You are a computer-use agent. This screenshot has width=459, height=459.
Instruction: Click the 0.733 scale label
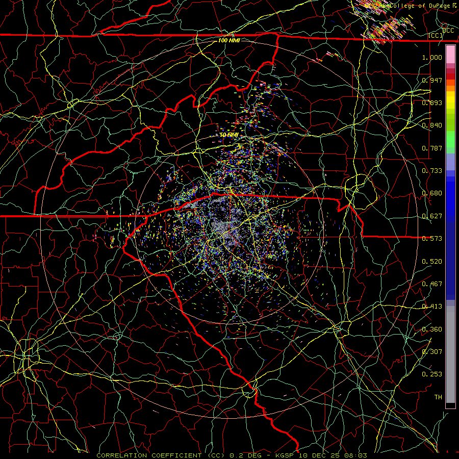click(x=432, y=171)
